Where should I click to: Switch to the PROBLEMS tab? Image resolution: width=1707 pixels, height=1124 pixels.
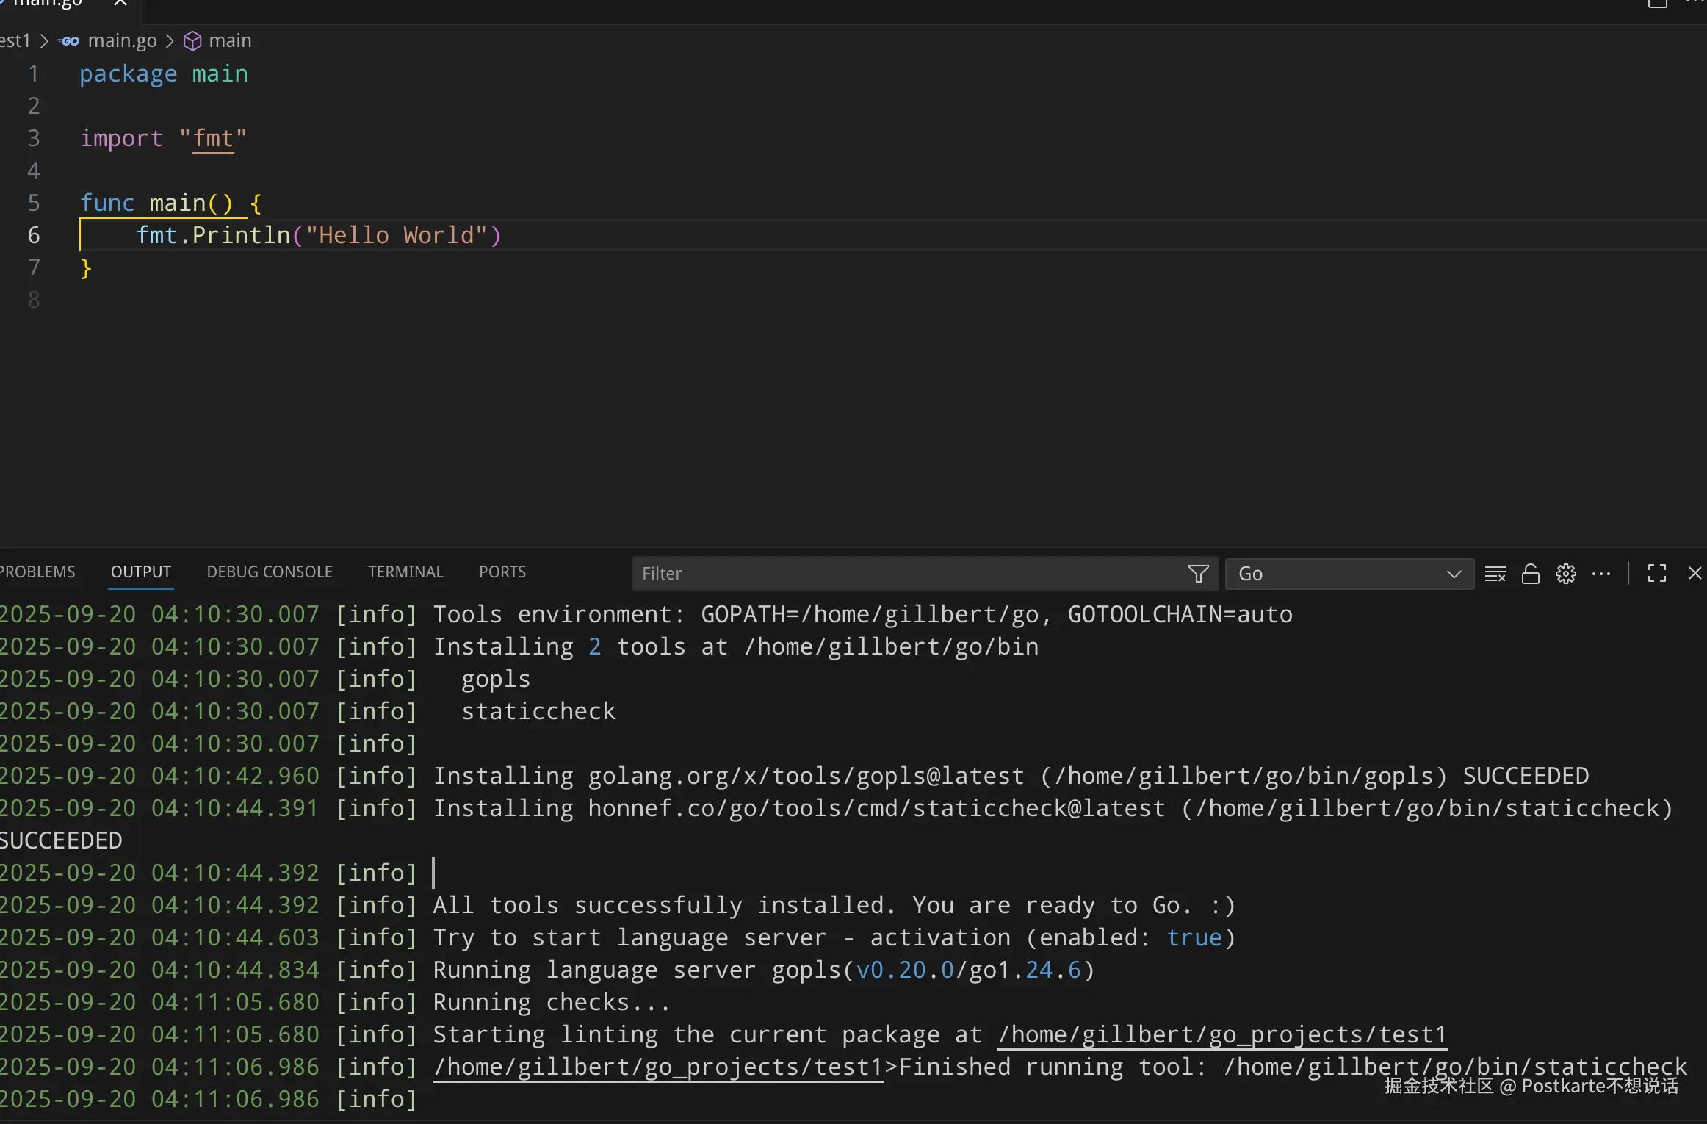[x=38, y=572]
